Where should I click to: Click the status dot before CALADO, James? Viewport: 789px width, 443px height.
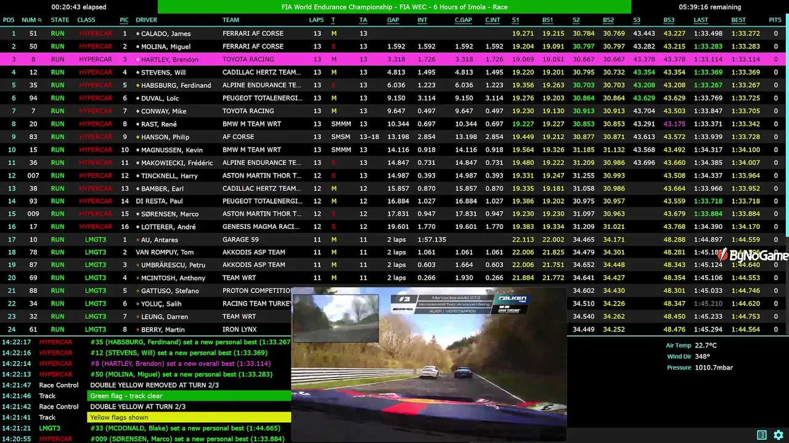pos(138,34)
